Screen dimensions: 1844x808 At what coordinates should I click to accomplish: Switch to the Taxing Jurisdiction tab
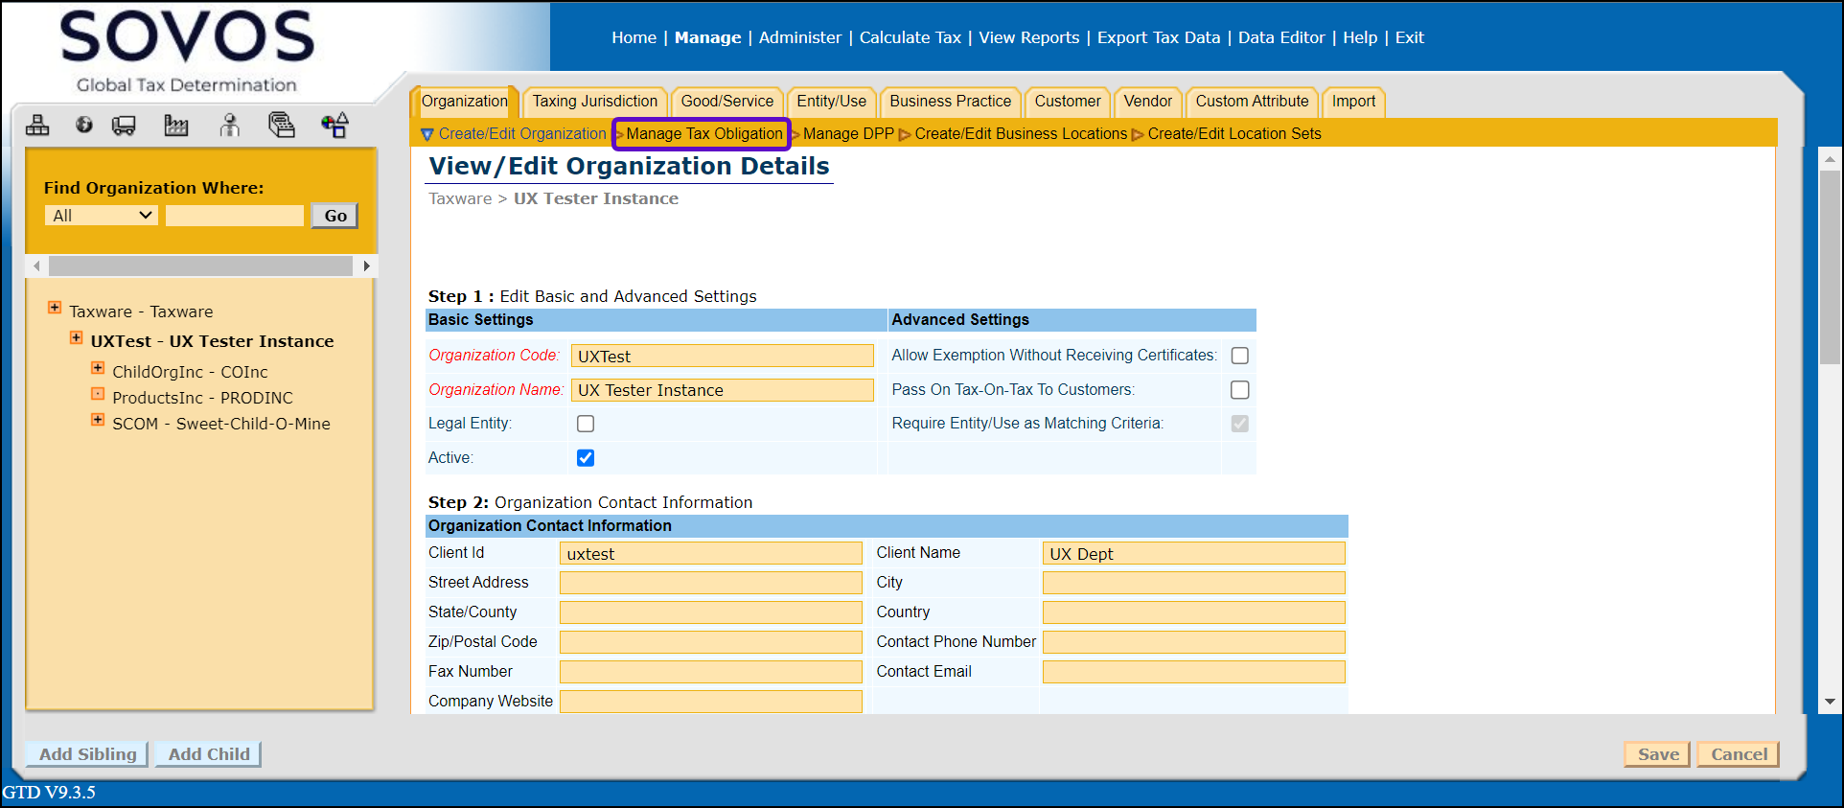pos(594,102)
